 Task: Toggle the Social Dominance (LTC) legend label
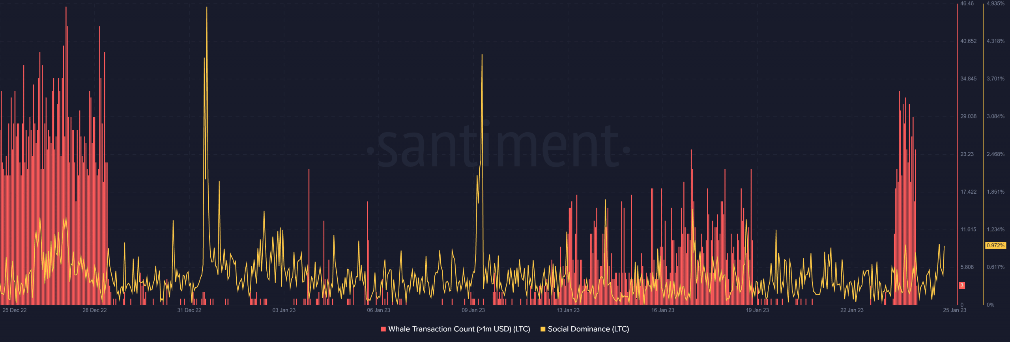click(588, 329)
